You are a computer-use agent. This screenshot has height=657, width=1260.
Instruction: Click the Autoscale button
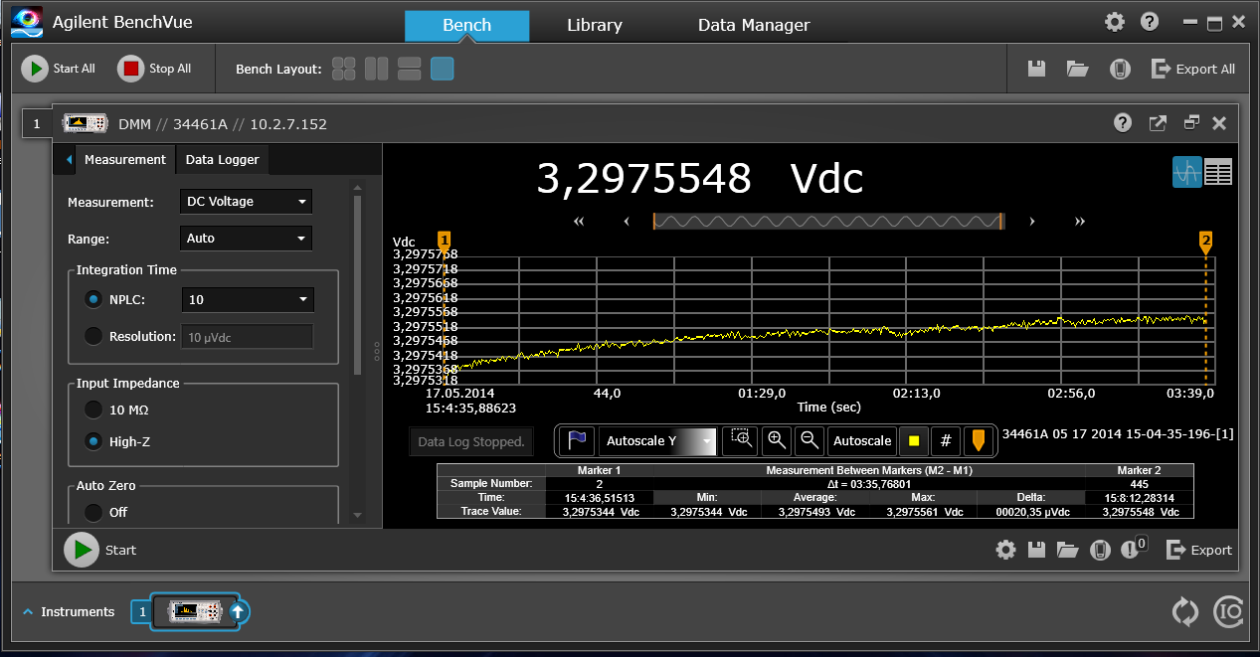862,440
